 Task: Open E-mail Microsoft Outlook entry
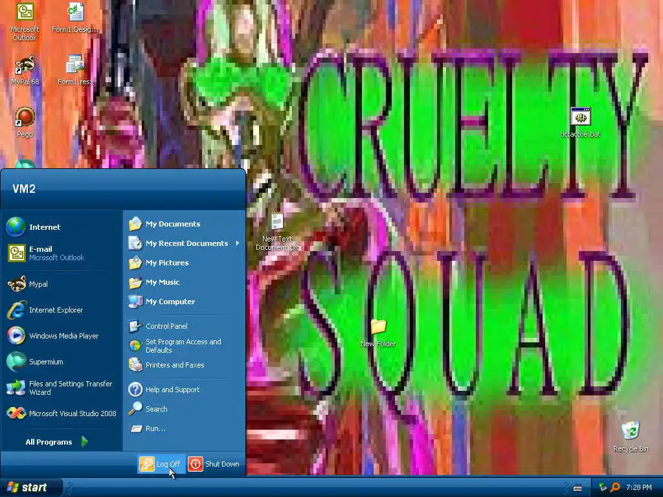[x=62, y=253]
